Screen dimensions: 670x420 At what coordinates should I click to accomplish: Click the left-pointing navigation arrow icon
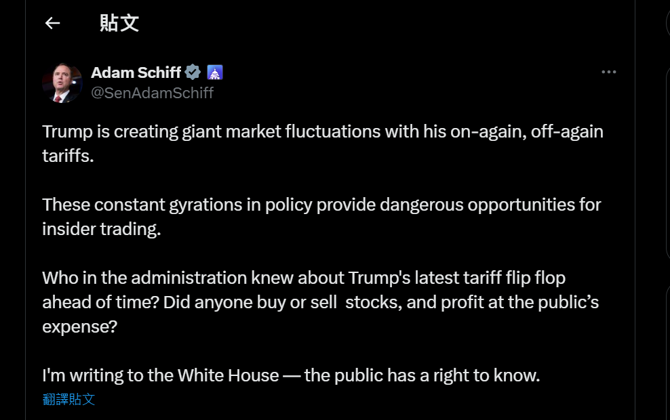tap(52, 23)
